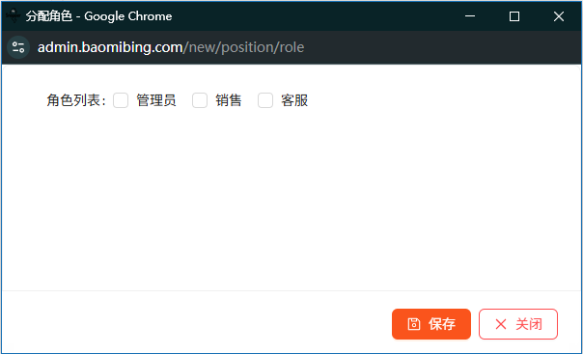
Task: Click the empty white area below the role list
Action: pyautogui.click(x=291, y=201)
